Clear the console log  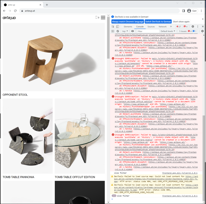coord(118,31)
